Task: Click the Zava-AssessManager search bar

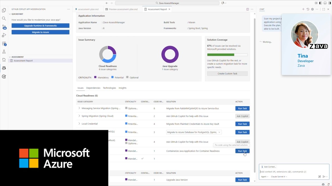Action: click(167, 3)
